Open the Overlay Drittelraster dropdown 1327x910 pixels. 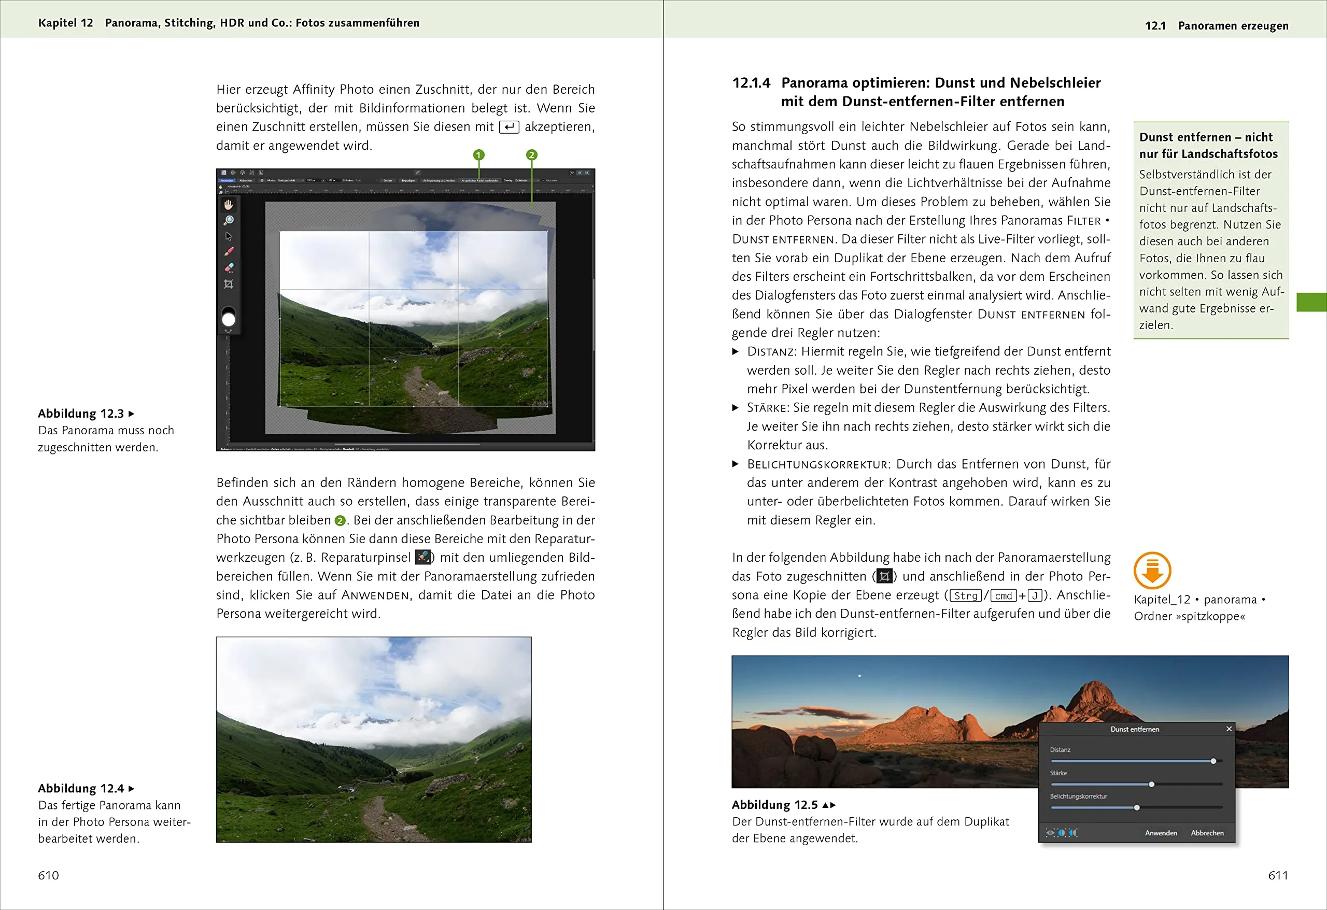pyautogui.click(x=523, y=180)
